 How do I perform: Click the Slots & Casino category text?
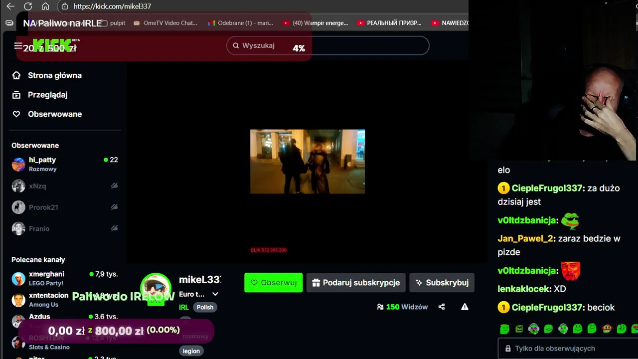pyautogui.click(x=49, y=347)
